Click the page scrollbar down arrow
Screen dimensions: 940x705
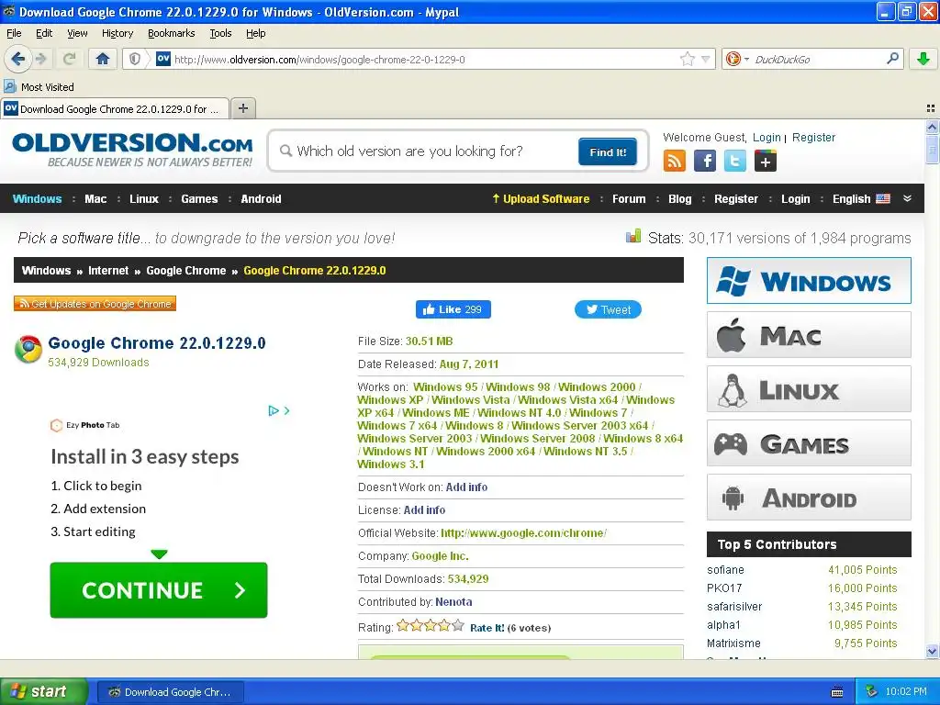coord(932,651)
